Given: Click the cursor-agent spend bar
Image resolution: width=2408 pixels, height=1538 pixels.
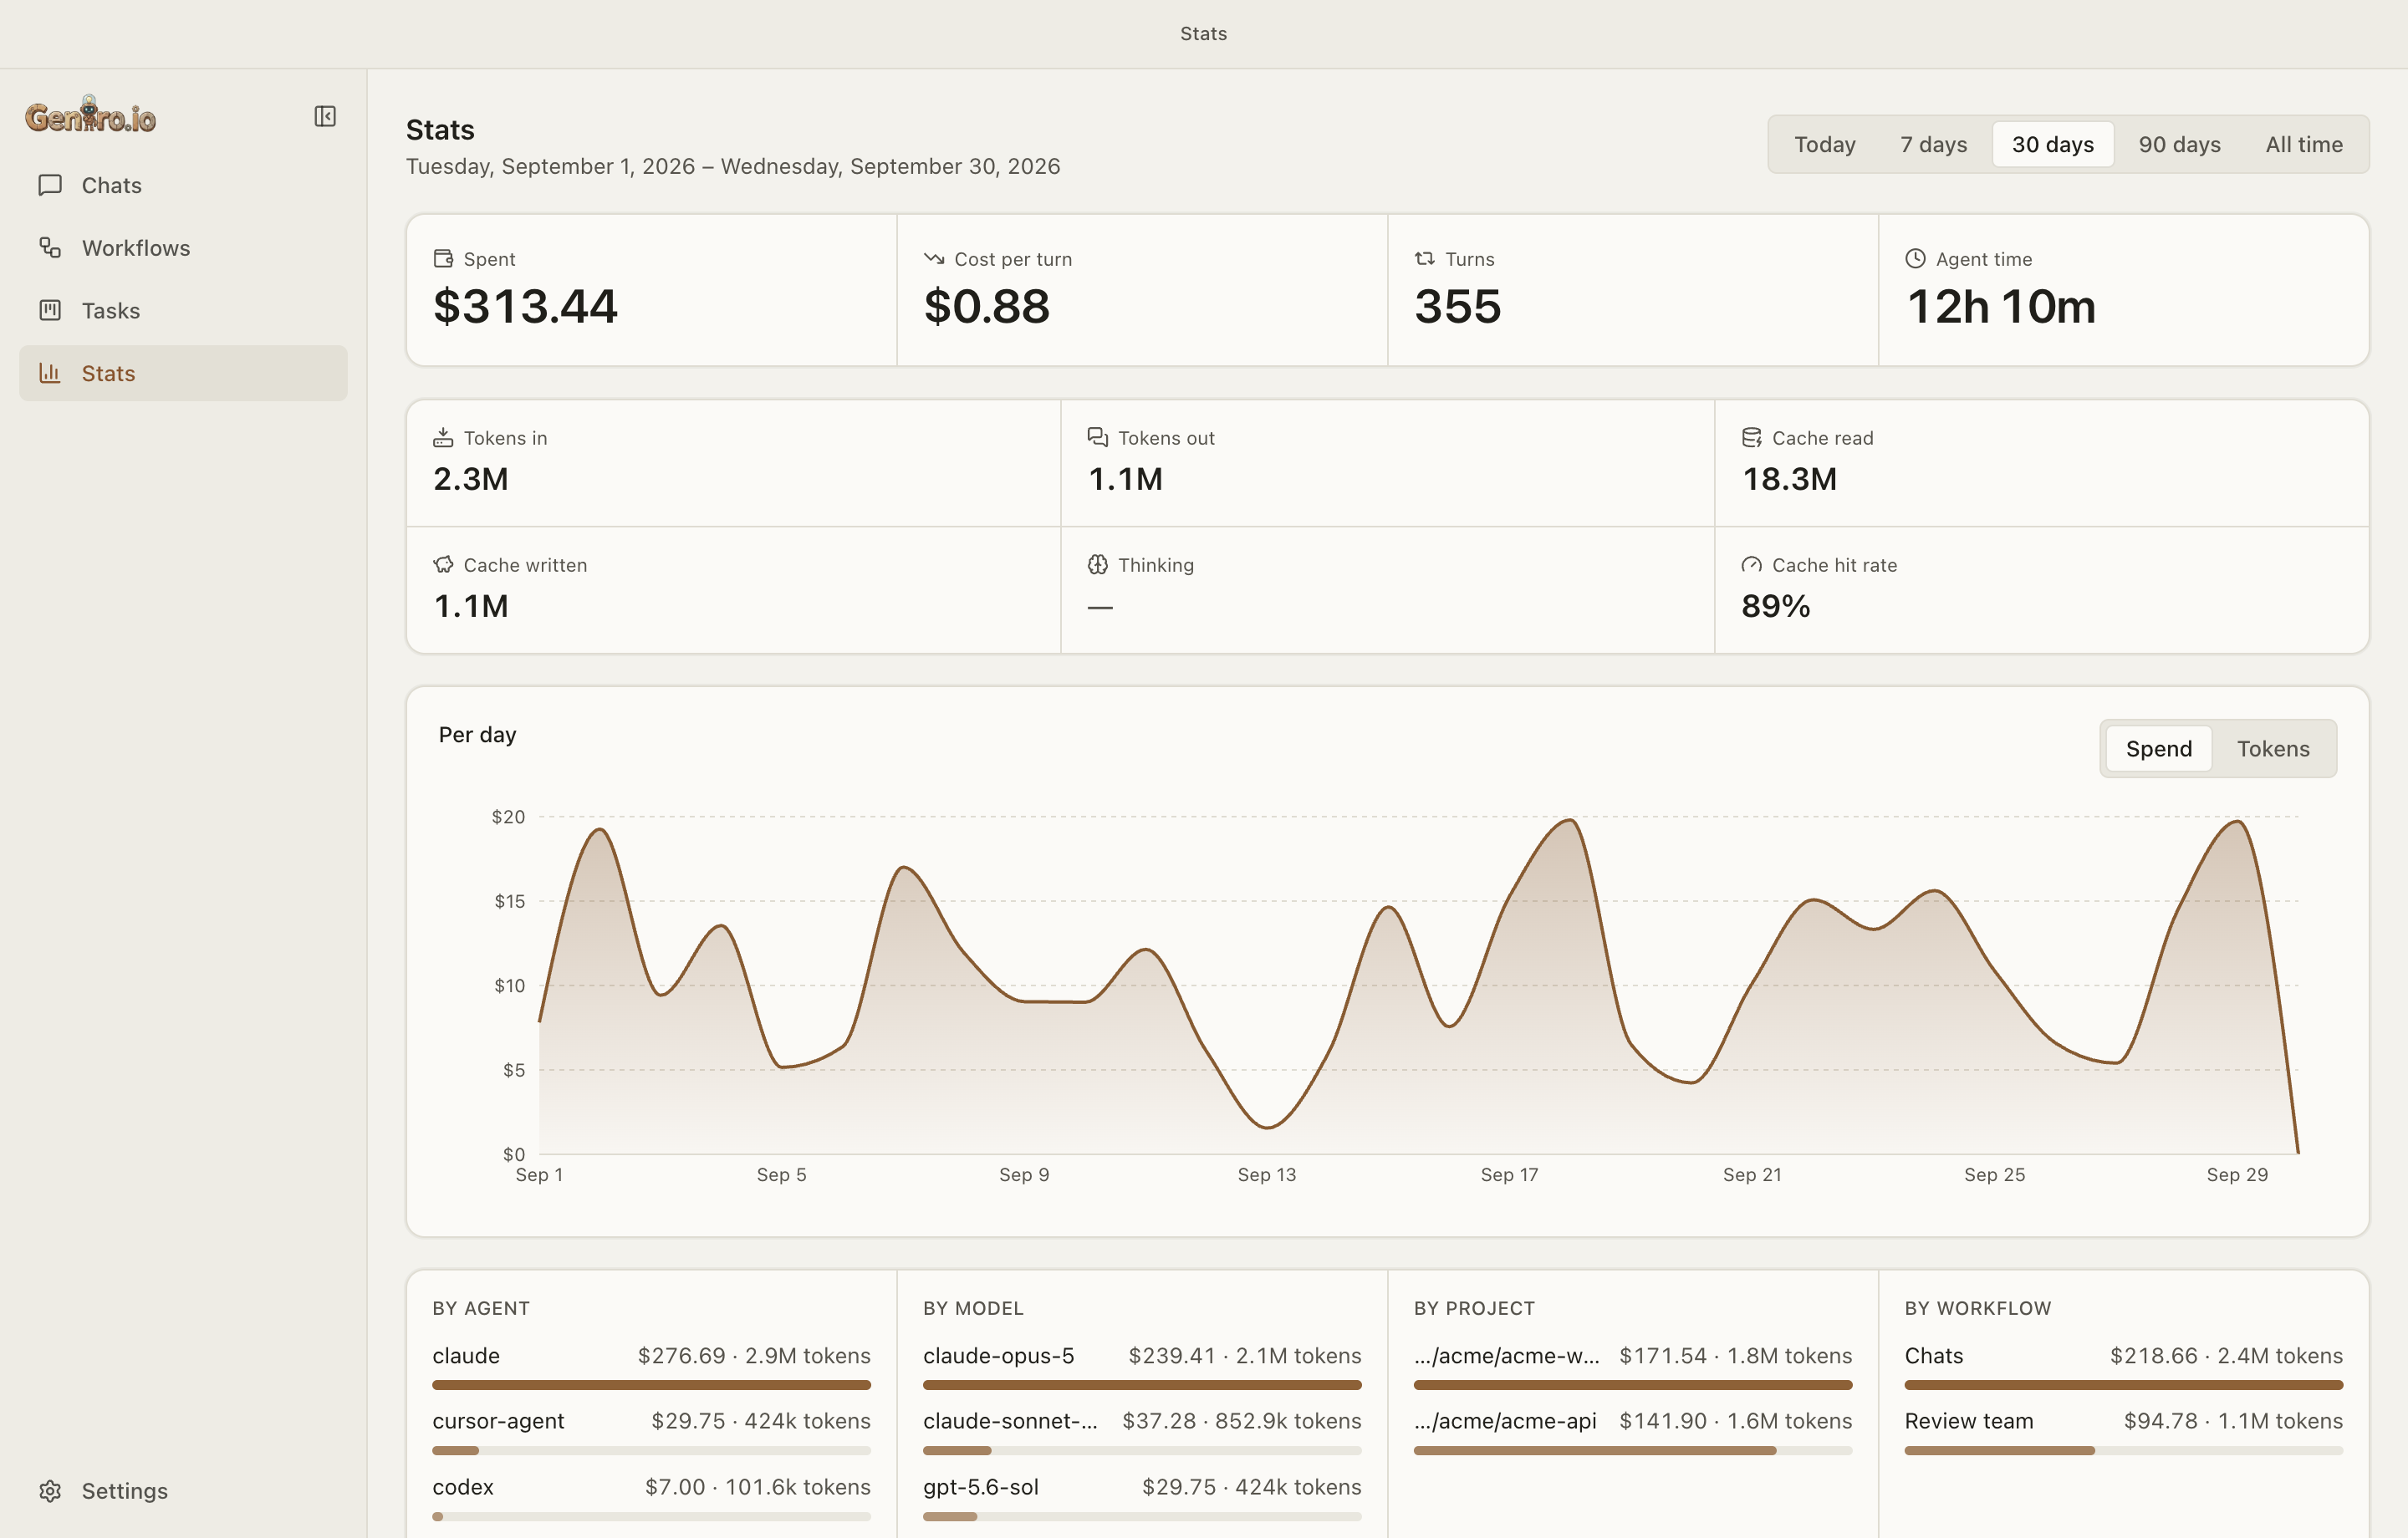Looking at the screenshot, I should point(651,1450).
